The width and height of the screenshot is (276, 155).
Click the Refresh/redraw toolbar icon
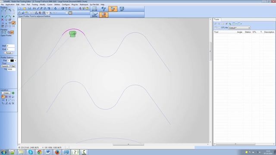pos(56,9)
